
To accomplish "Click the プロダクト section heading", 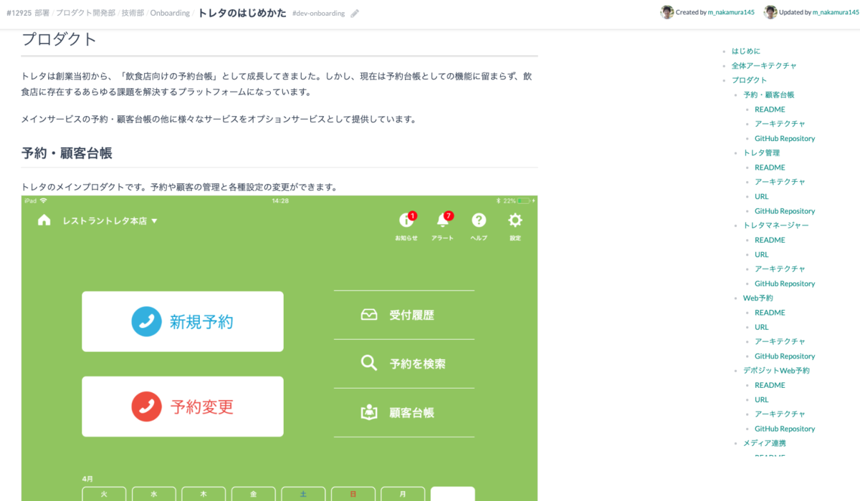I will pyautogui.click(x=59, y=39).
